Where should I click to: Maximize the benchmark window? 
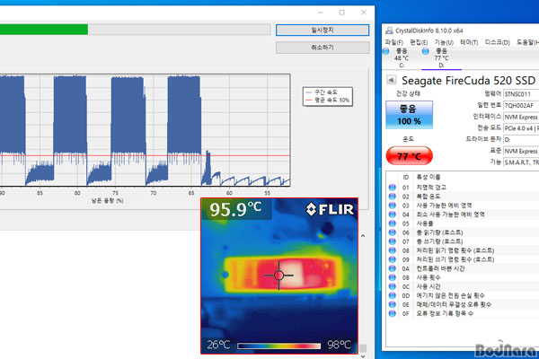pyautogui.click(x=342, y=13)
